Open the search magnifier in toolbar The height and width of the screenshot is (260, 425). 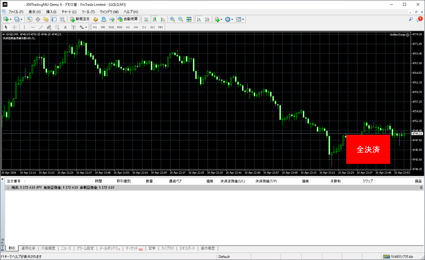click(411, 19)
